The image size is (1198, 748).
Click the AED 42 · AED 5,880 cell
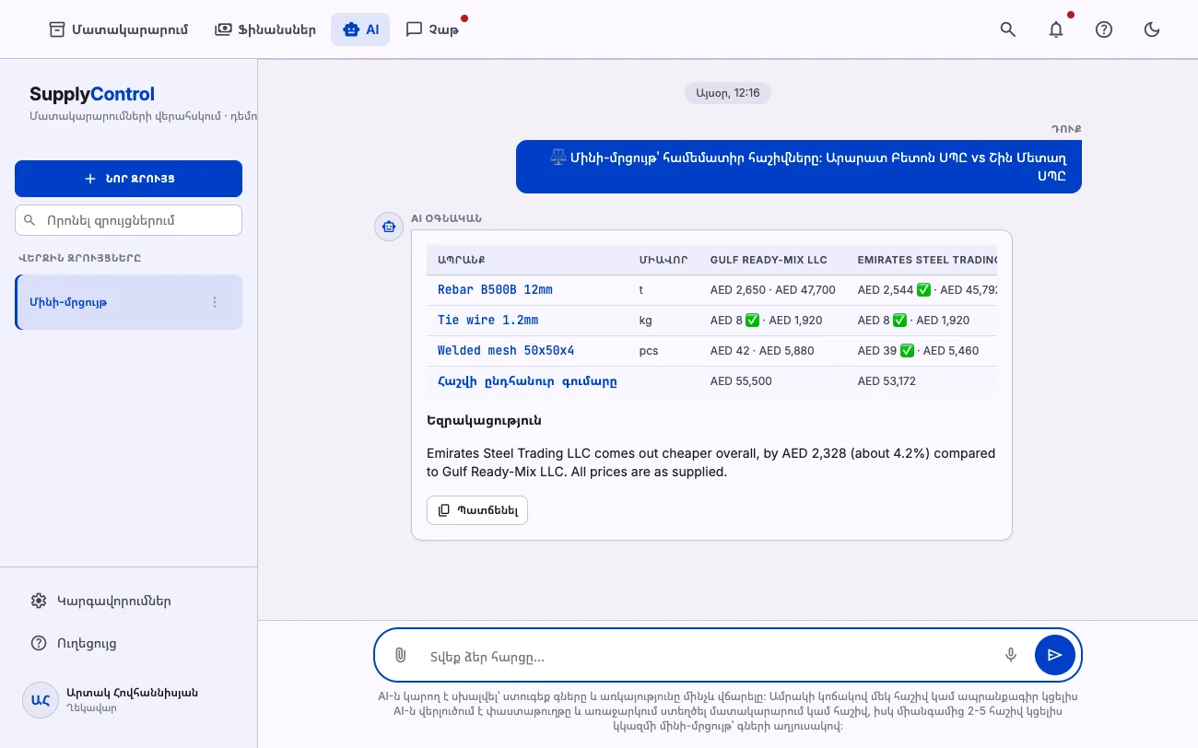point(760,351)
